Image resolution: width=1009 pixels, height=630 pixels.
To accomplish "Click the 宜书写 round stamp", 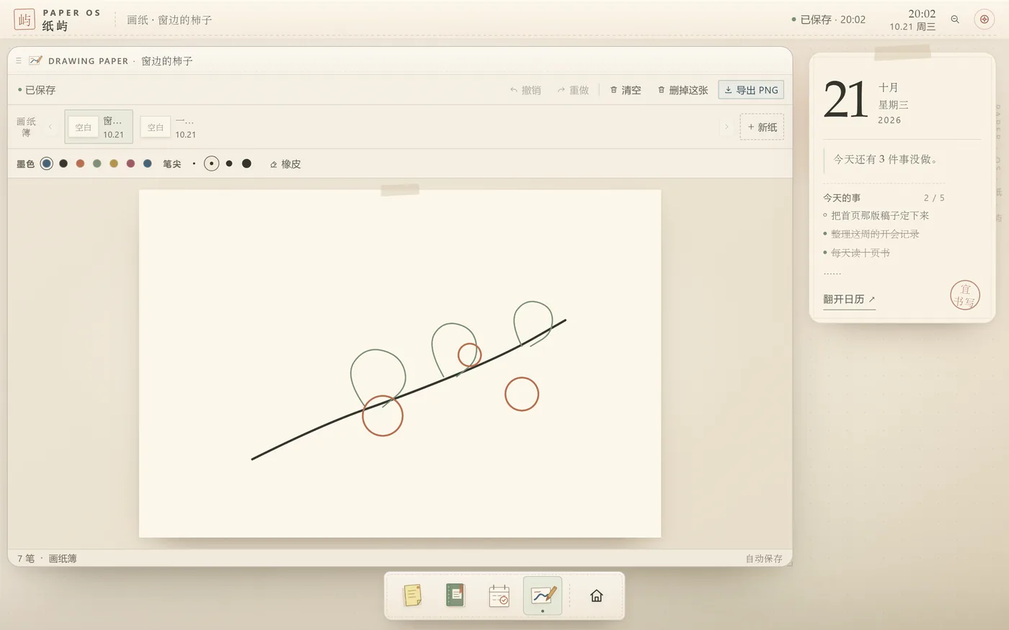I will pyautogui.click(x=965, y=295).
